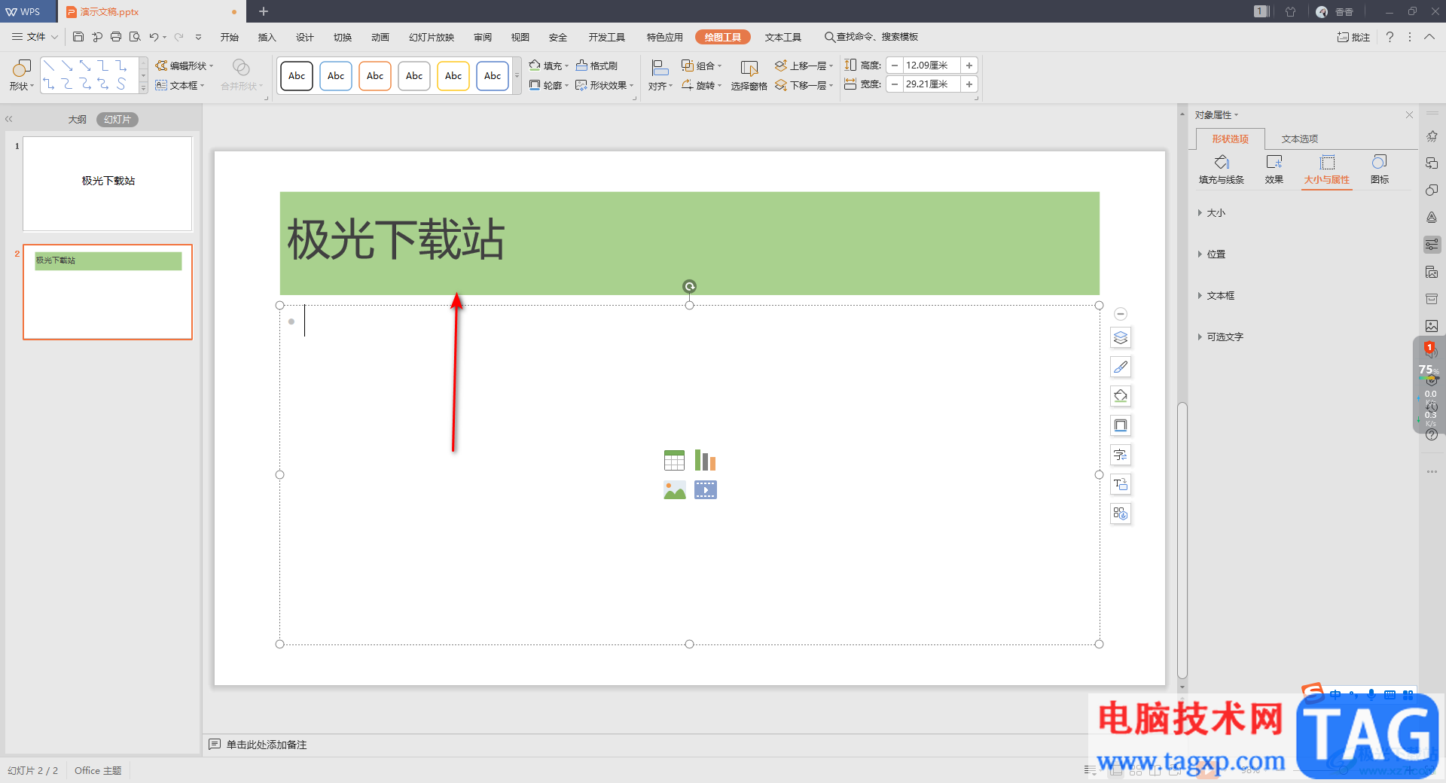Open the 图标 section in object properties
This screenshot has height=783, width=1446.
pyautogui.click(x=1380, y=169)
